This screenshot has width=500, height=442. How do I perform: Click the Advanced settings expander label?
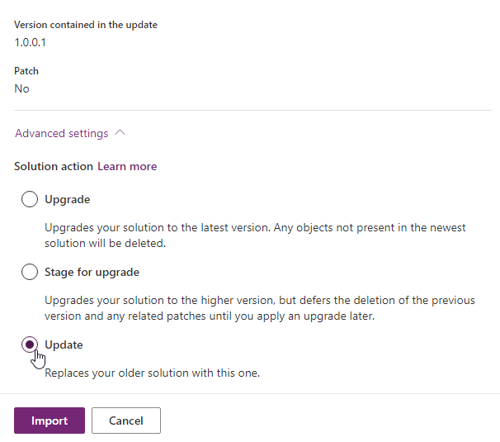click(x=62, y=133)
